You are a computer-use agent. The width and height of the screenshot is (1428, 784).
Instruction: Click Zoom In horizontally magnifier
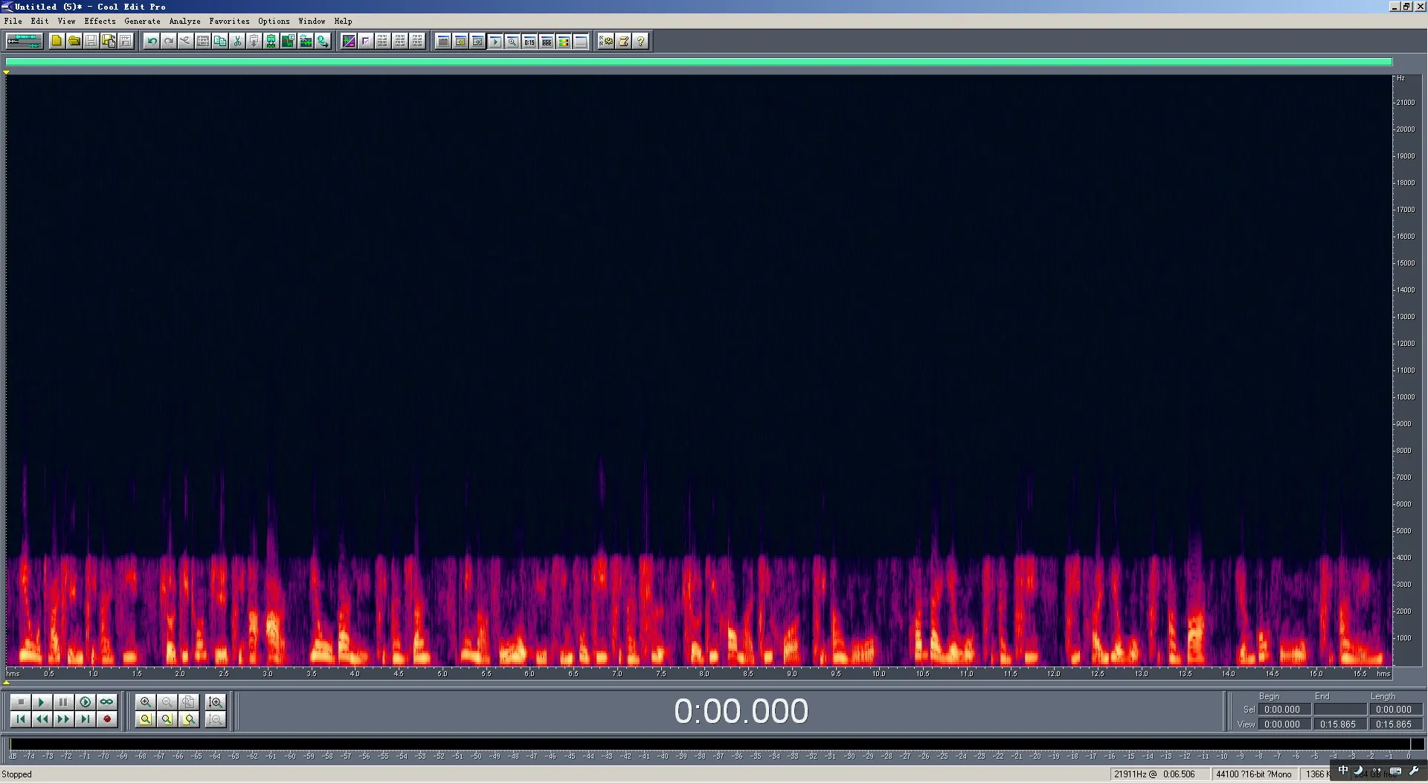146,702
